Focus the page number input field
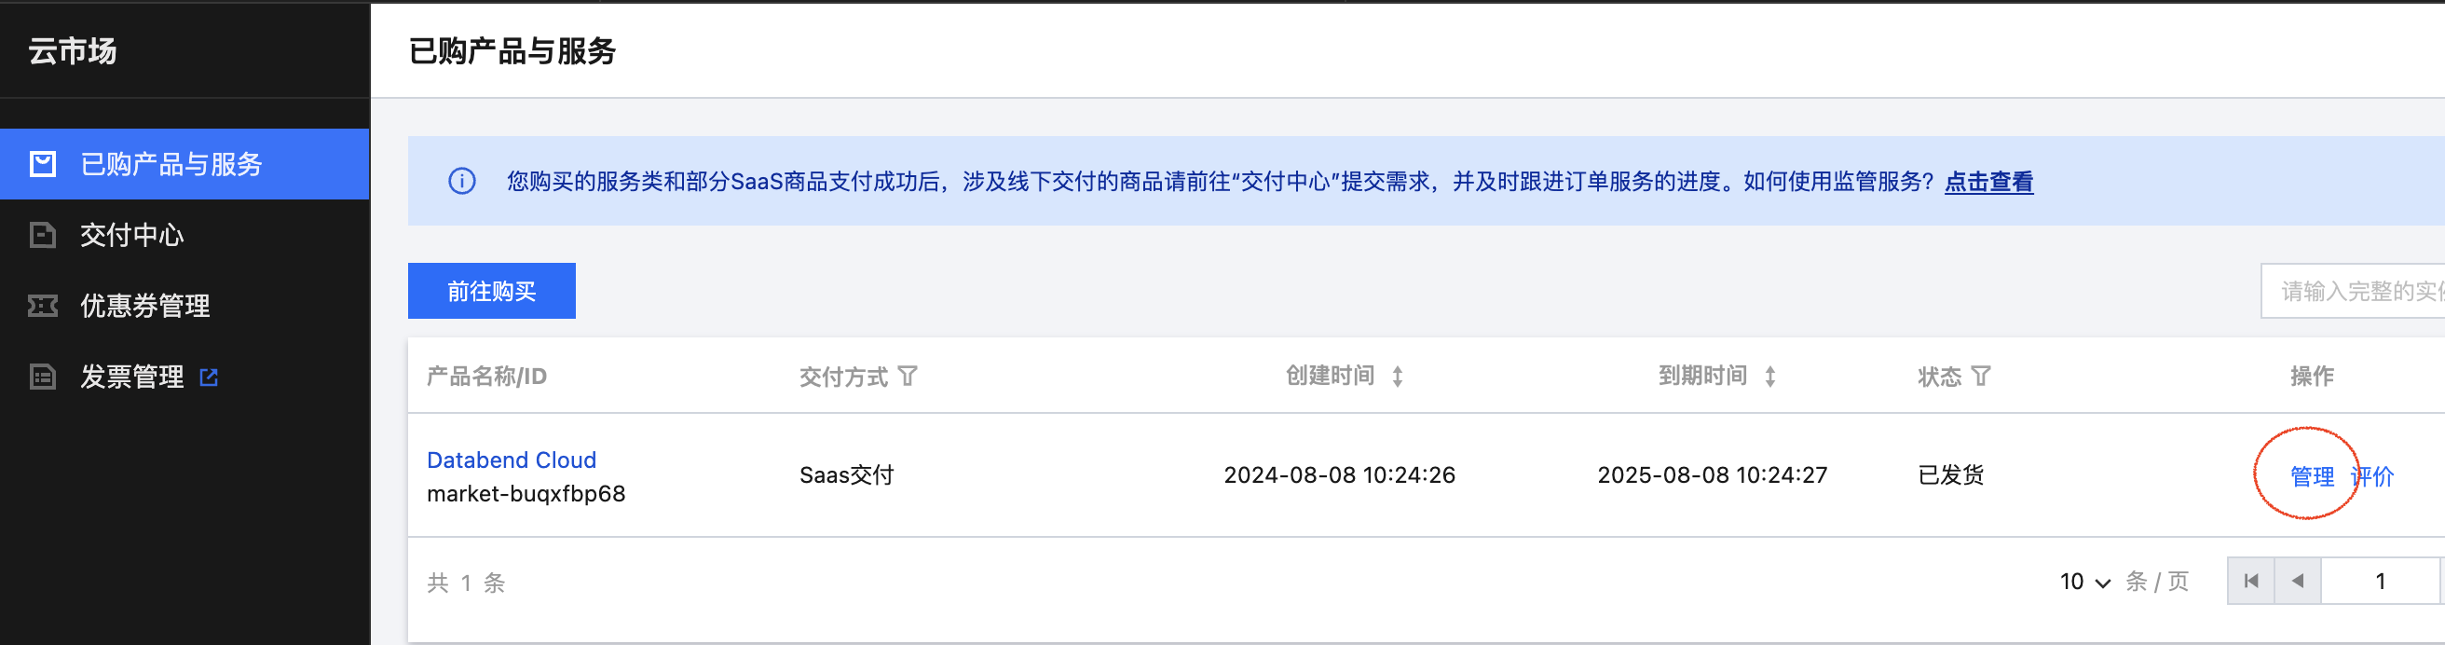The height and width of the screenshot is (645, 2445). (2380, 581)
